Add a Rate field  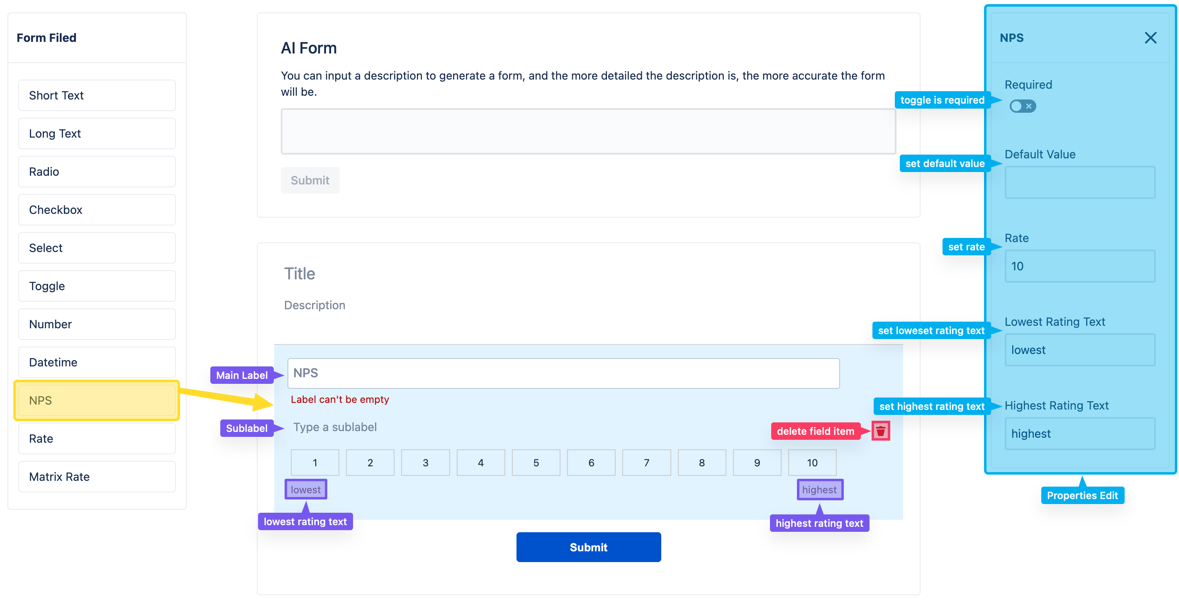(x=97, y=438)
